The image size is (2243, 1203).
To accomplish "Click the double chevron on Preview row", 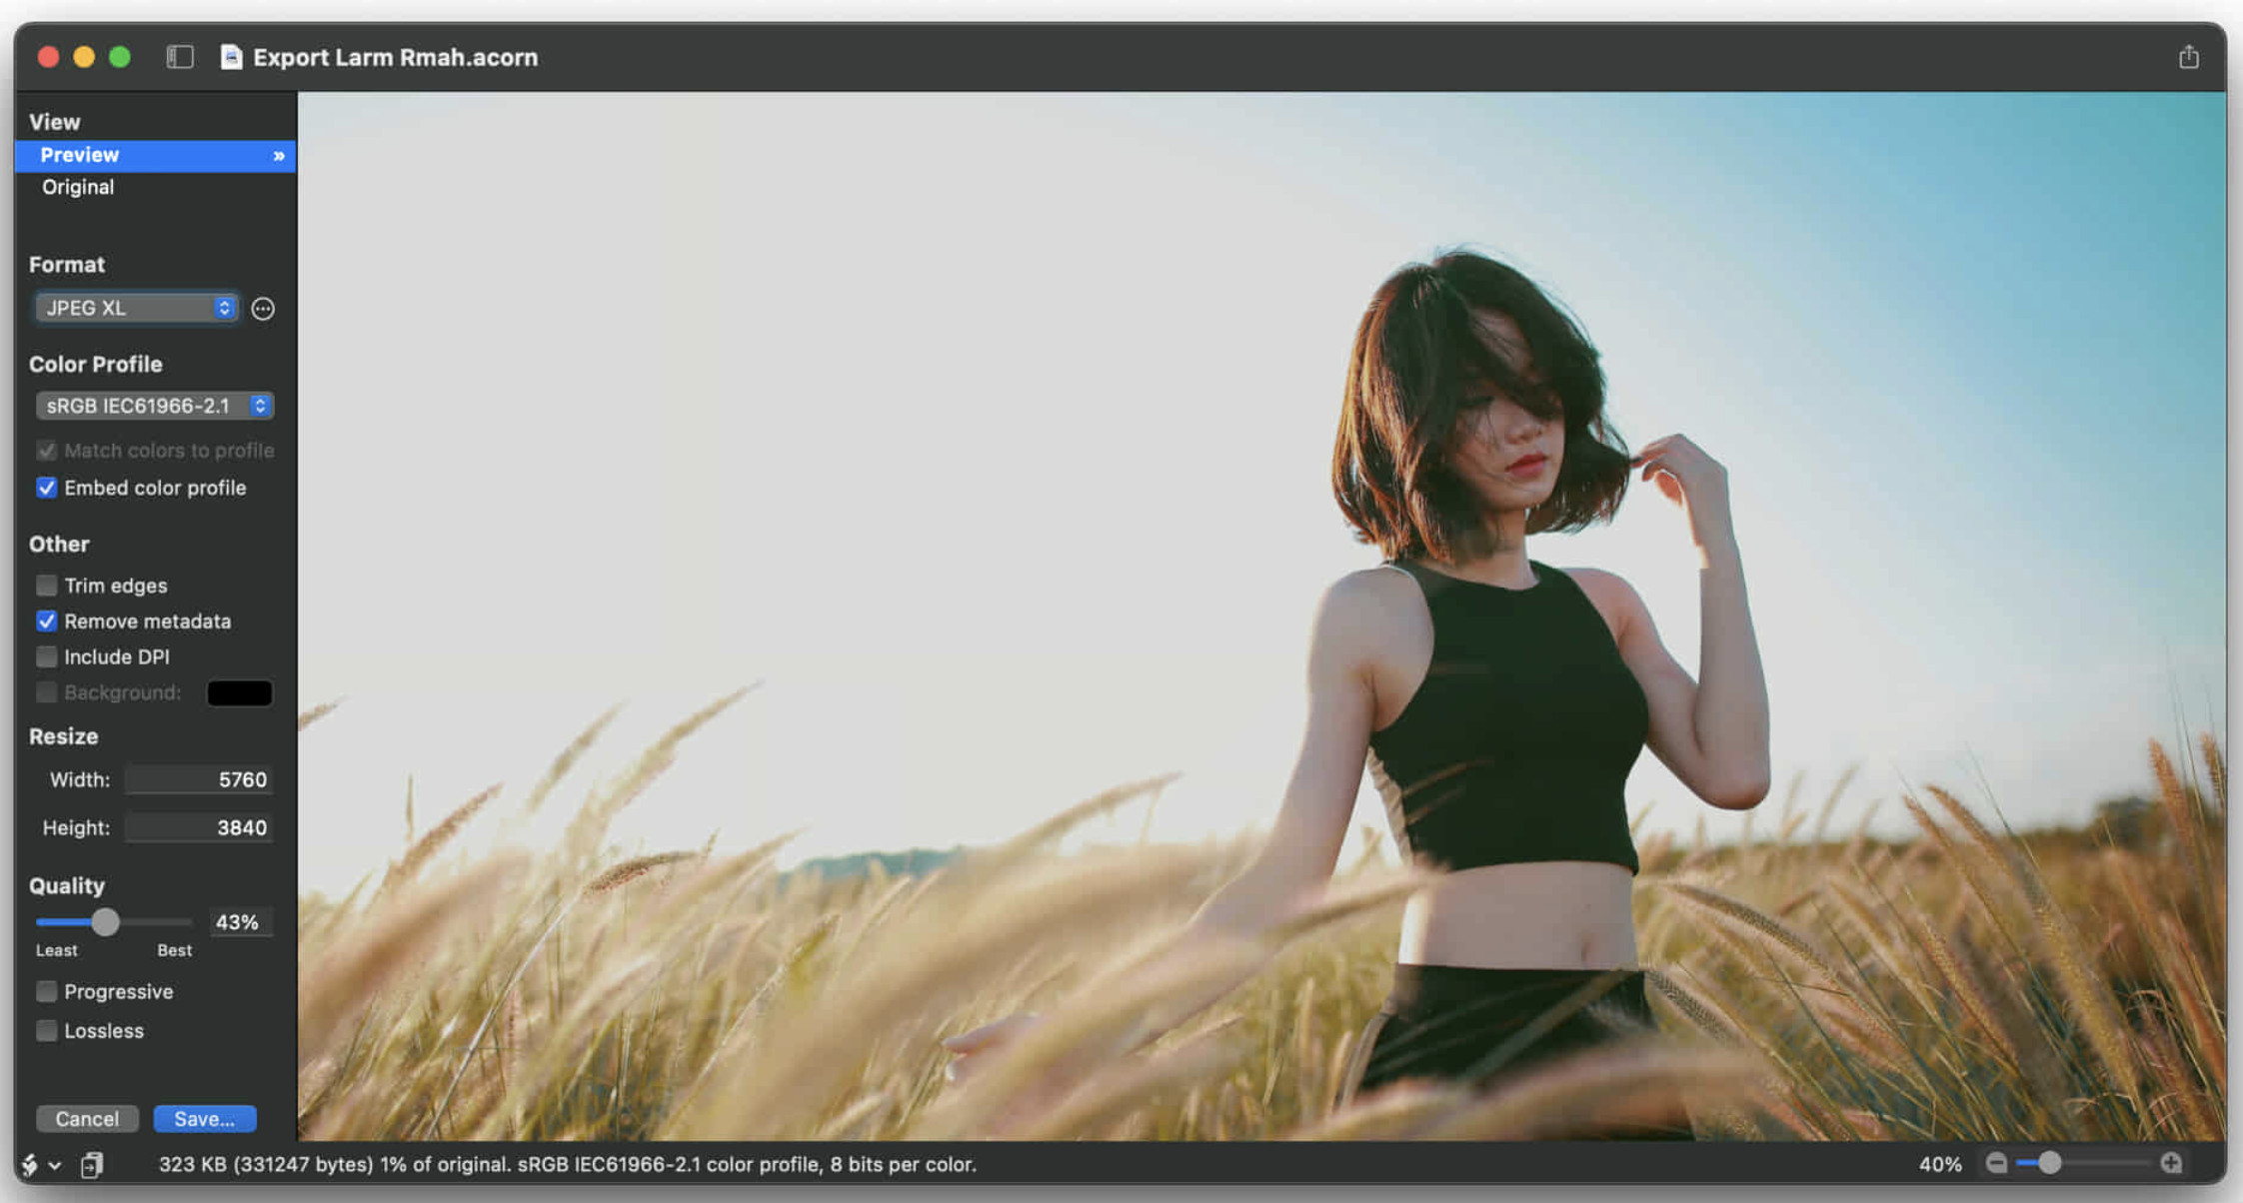I will point(279,156).
